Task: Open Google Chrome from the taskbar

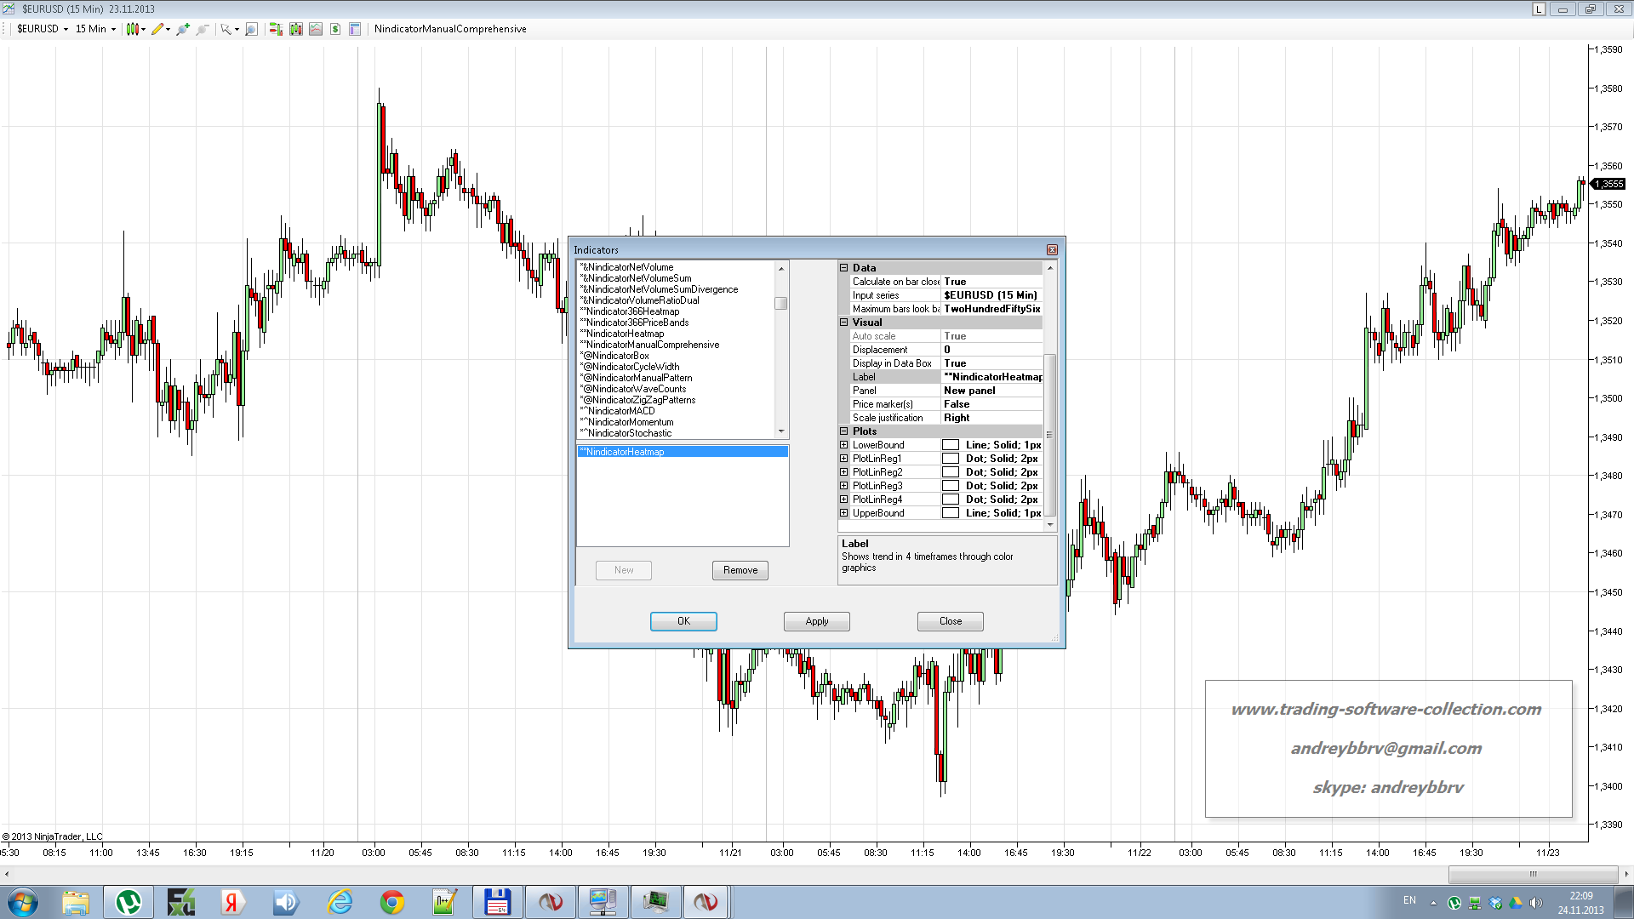Action: coord(392,902)
